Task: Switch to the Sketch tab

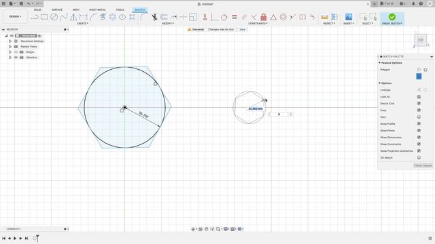Action: pos(139,9)
